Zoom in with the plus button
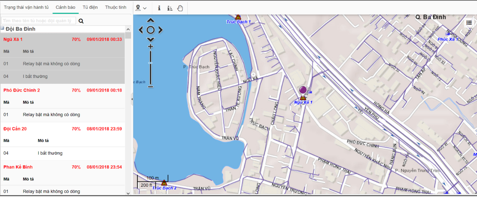This screenshot has height=197, width=477. click(x=151, y=46)
